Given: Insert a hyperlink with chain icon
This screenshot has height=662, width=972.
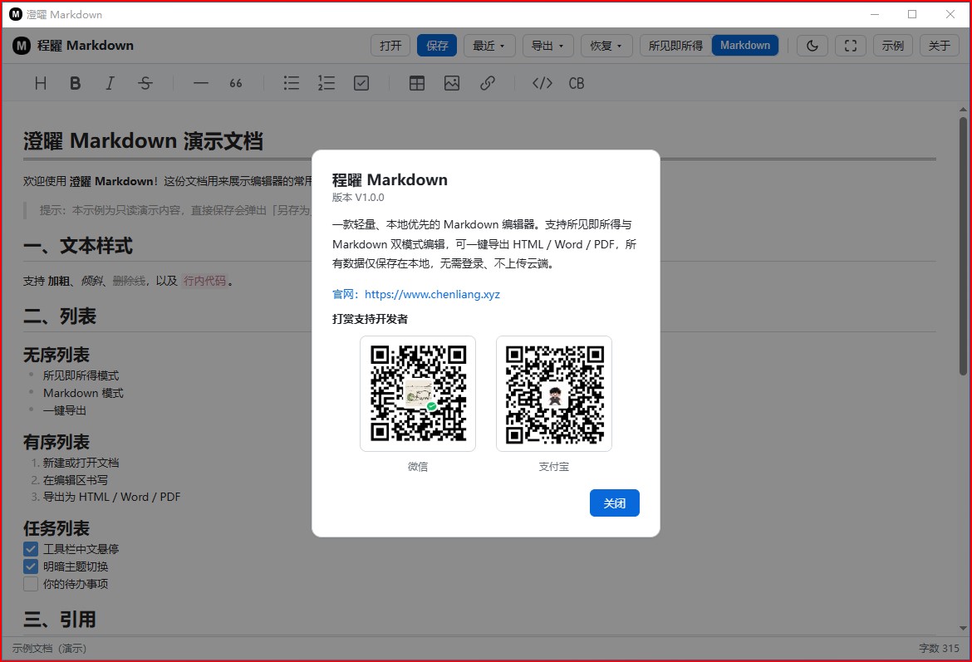Looking at the screenshot, I should (487, 83).
